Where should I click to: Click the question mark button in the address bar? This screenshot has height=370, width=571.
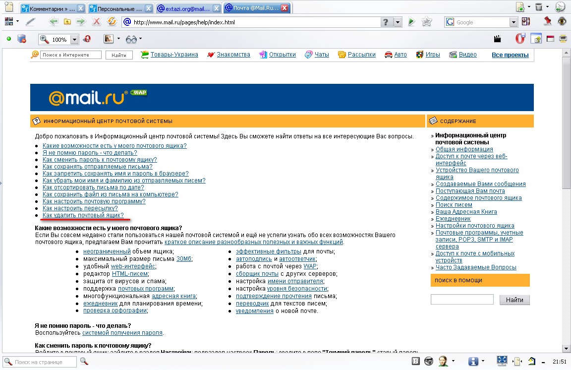387,22
